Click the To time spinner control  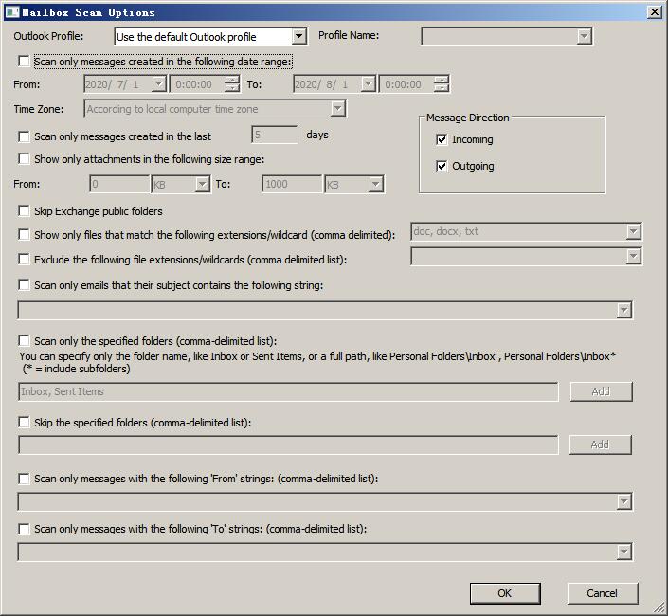(x=442, y=84)
